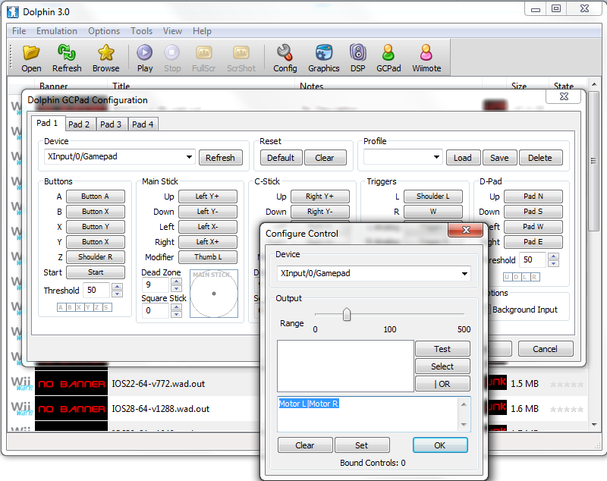607x481 pixels.
Task: Start emulation with the Play icon
Action: click(x=145, y=58)
